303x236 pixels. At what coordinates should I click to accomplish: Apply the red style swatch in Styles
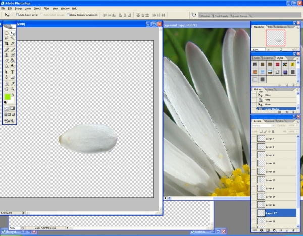click(x=277, y=64)
